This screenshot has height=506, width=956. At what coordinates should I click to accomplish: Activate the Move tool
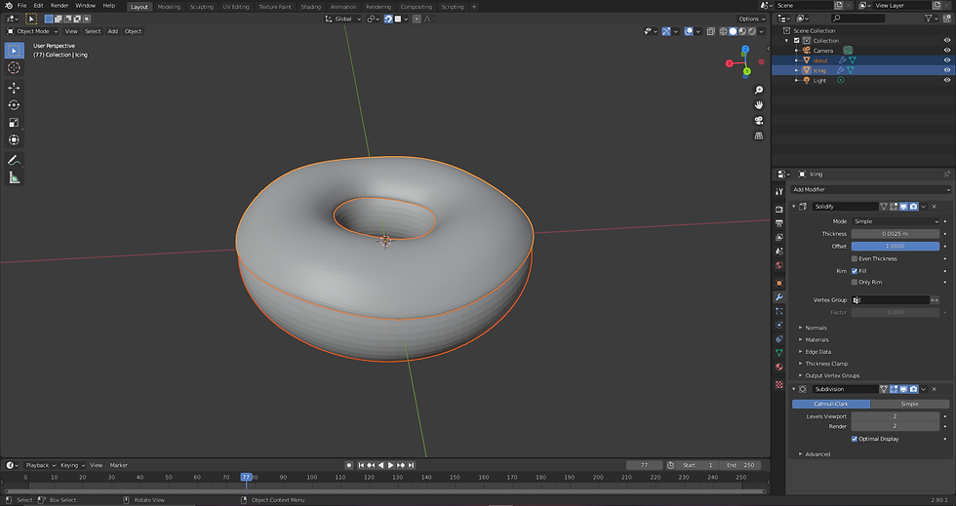pyautogui.click(x=14, y=88)
